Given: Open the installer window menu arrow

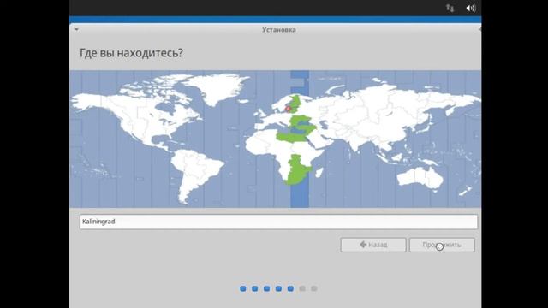Looking at the screenshot, I should [76, 30].
